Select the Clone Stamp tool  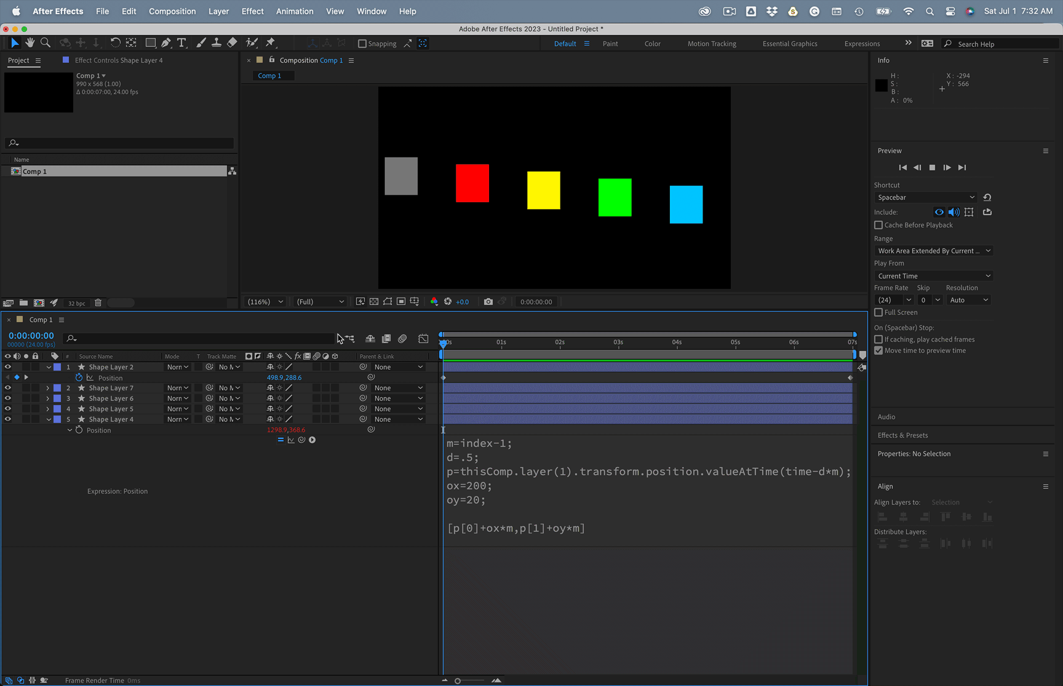coord(217,42)
